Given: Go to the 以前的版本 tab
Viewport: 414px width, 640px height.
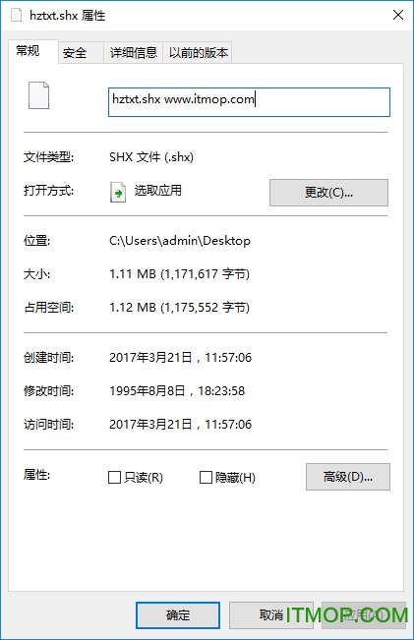Looking at the screenshot, I should 198,53.
